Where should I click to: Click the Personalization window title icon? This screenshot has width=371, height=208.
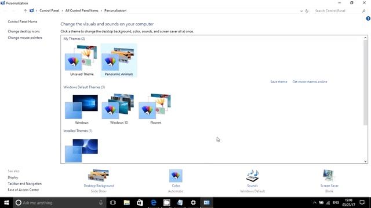click(x=2, y=3)
